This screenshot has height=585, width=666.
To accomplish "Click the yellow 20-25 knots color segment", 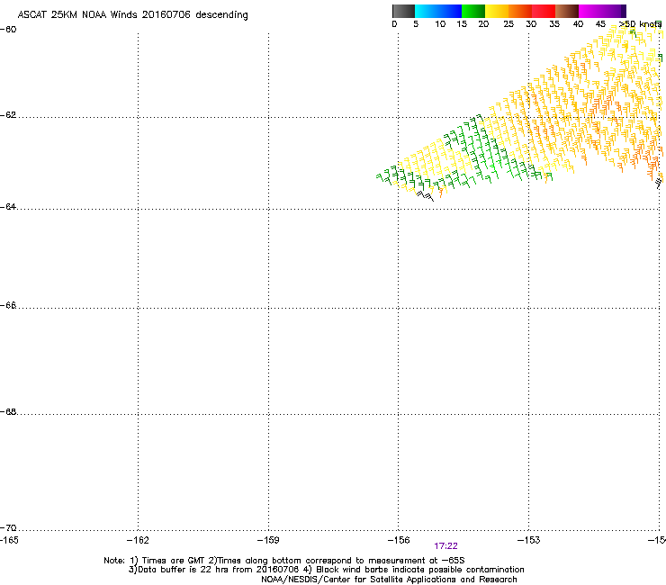I will (x=497, y=11).
